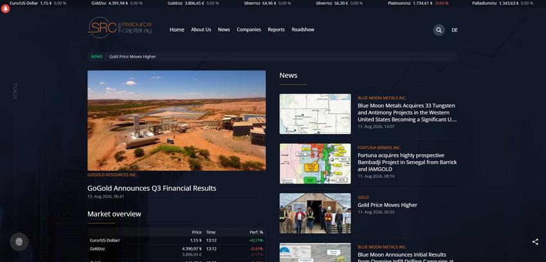Open Fortuna Bambadji project map thumbnail
The width and height of the screenshot is (546, 262).
pyautogui.click(x=315, y=164)
